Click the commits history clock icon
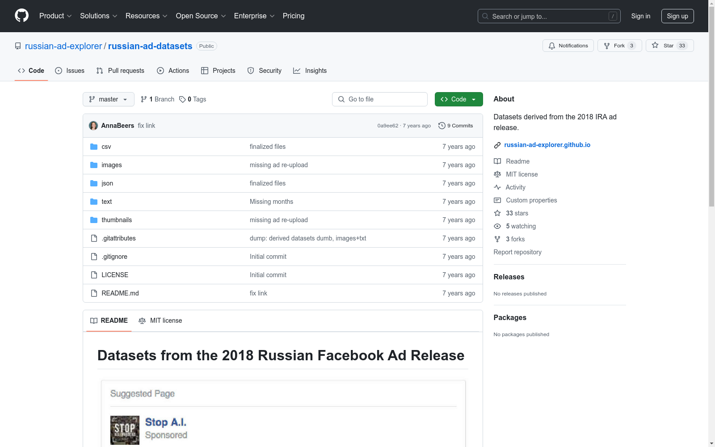The image size is (715, 447). click(x=442, y=126)
